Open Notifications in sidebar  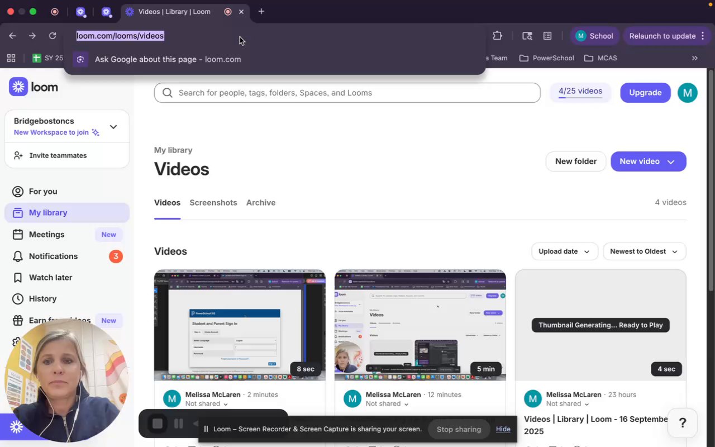point(67,256)
